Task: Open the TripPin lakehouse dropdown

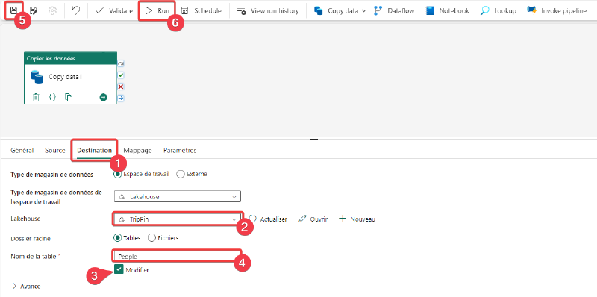Action: click(x=178, y=219)
